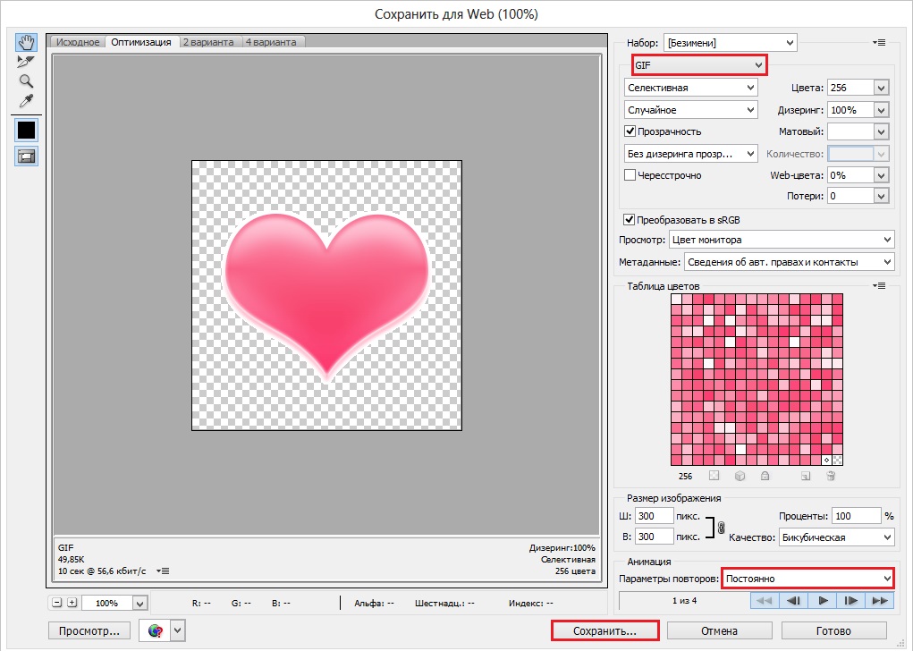The height and width of the screenshot is (651, 913).
Task: Open the Селективная palette dropdown
Action: click(x=690, y=88)
